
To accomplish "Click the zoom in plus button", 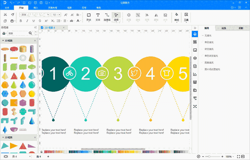I will coord(222,157).
